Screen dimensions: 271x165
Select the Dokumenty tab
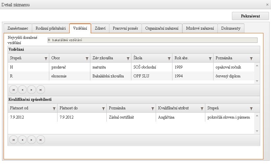tap(231, 28)
